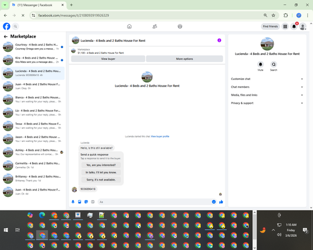The width and height of the screenshot is (313, 250).
Task: Open Task View on the taskbar
Action: click(x=18, y=230)
